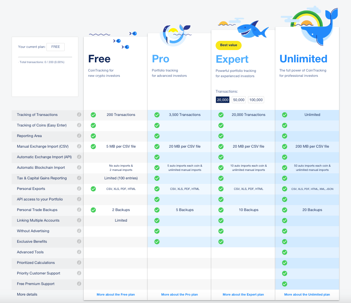Viewport: 351px width, 303px height.
Task: Click info icon for Priority Customer Support
Action: (79, 273)
